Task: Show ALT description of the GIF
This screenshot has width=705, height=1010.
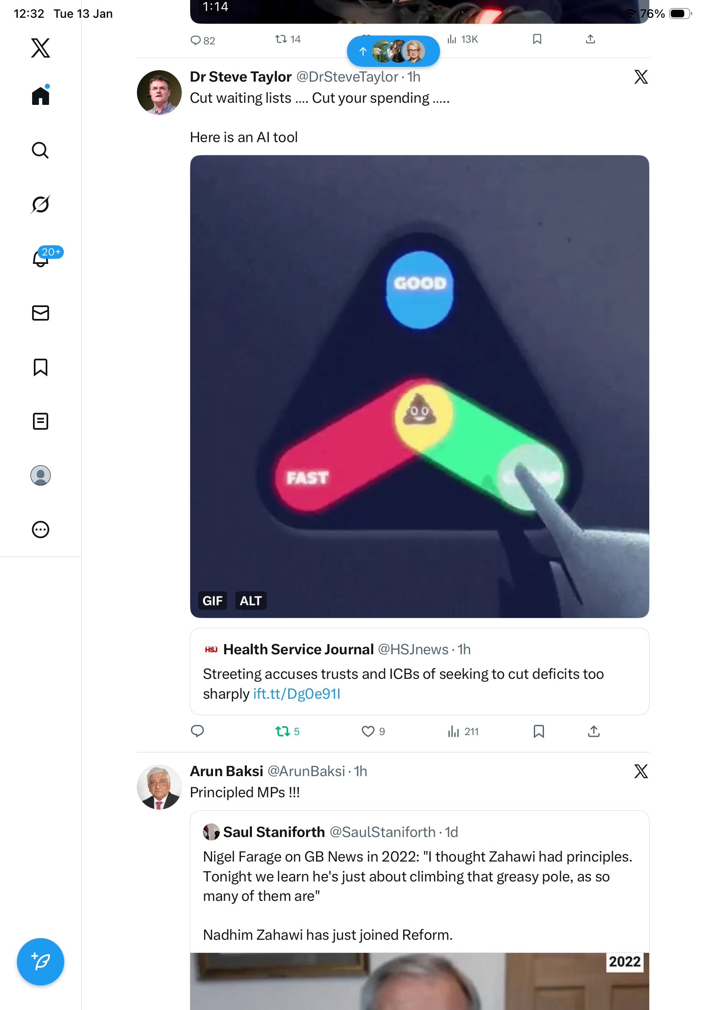Action: tap(251, 601)
